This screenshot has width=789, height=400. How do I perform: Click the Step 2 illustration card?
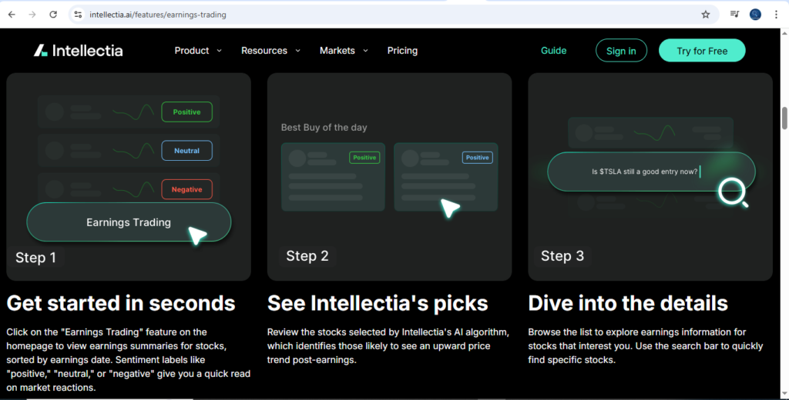(x=389, y=177)
